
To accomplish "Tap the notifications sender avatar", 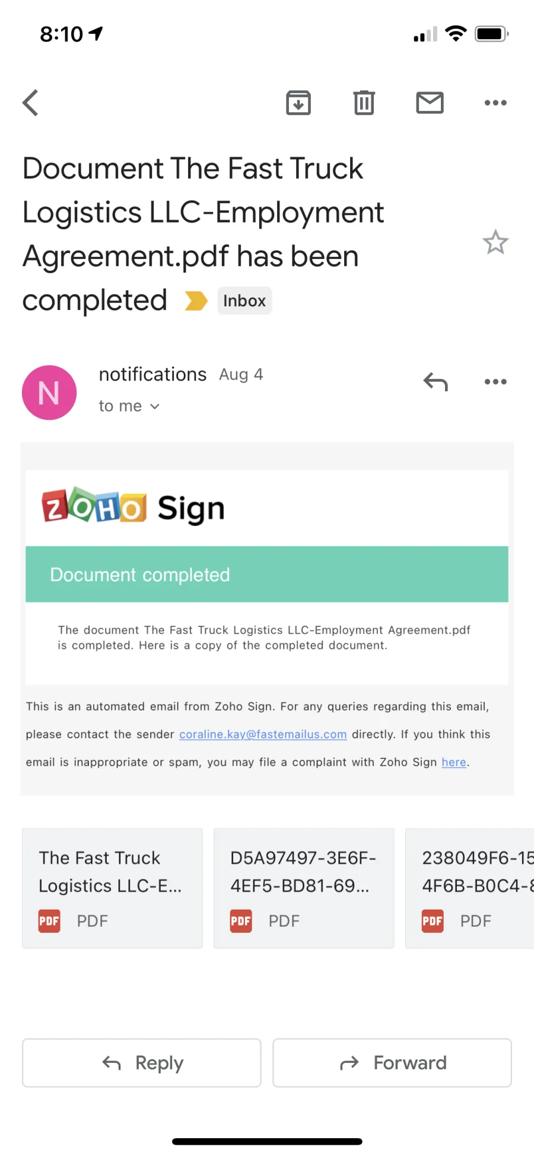I will 49,392.
